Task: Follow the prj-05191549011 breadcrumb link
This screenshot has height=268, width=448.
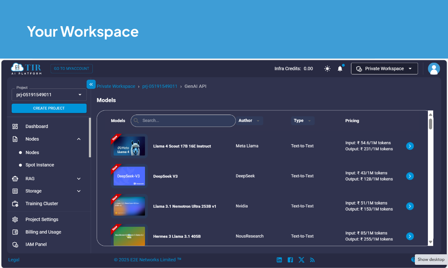Action: point(160,86)
